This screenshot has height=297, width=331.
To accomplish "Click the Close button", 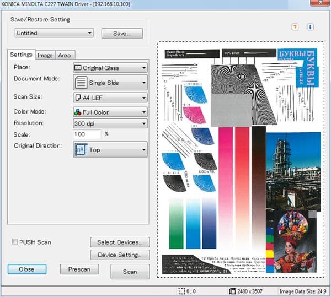I will pyautogui.click(x=27, y=269).
